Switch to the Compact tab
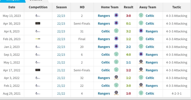The image size is (191, 100). point(13,1)
